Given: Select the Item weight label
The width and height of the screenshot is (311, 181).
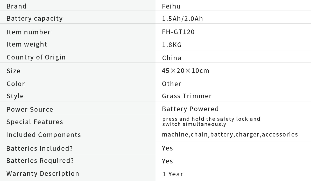Looking at the screenshot, I should [x=27, y=44].
